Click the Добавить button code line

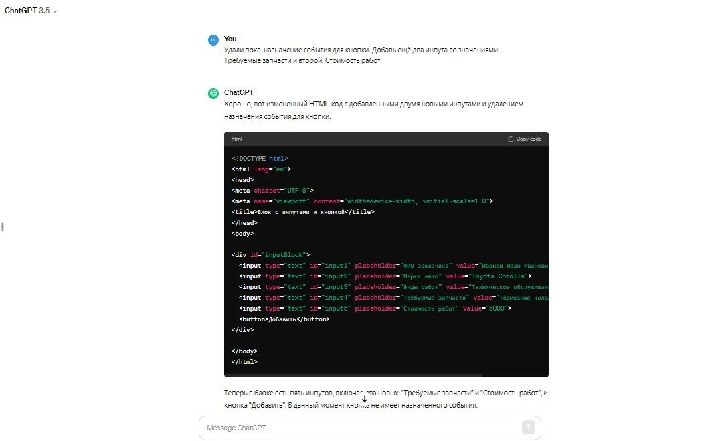point(284,319)
